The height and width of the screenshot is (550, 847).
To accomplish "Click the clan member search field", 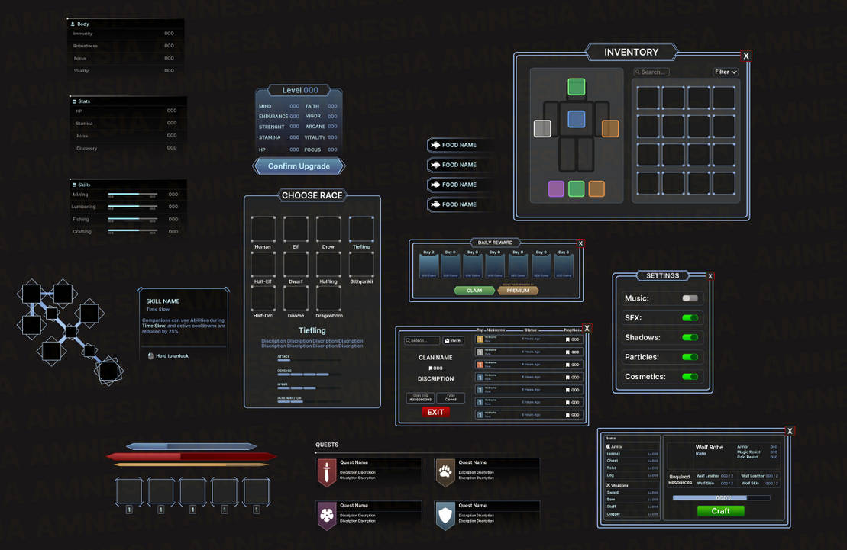I will [x=422, y=340].
